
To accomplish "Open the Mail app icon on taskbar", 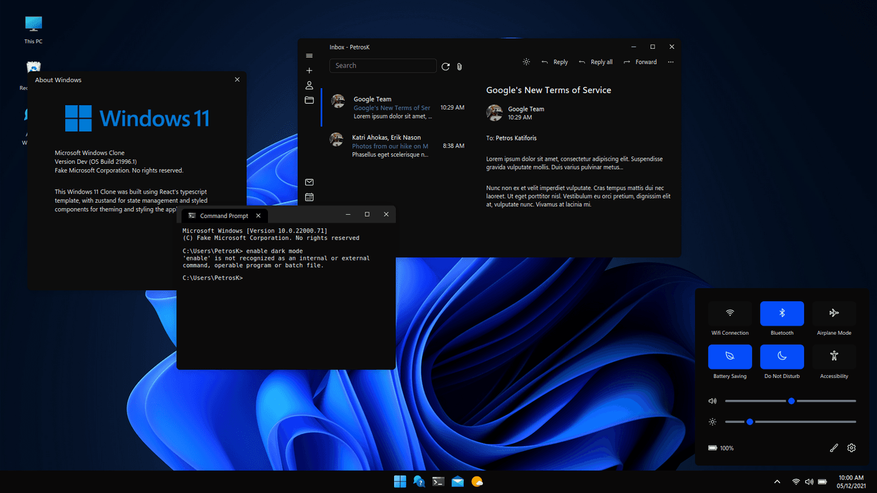I will click(457, 481).
